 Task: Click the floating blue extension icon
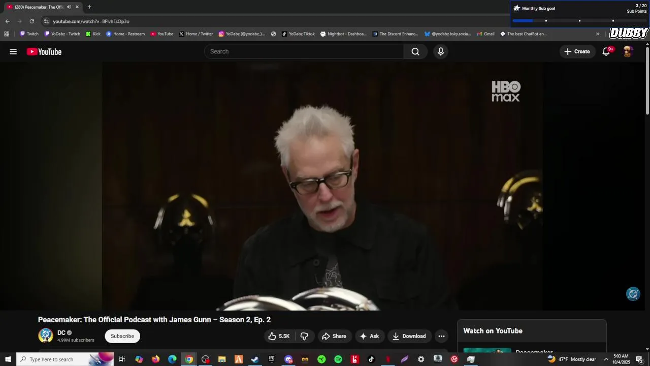click(633, 293)
